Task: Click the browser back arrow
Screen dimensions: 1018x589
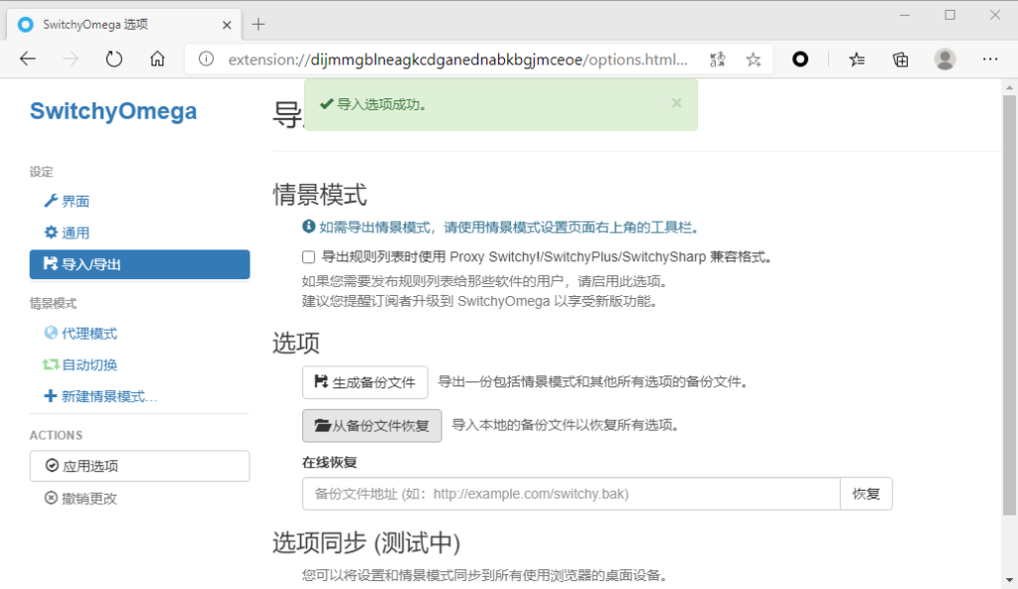Action: (x=28, y=60)
